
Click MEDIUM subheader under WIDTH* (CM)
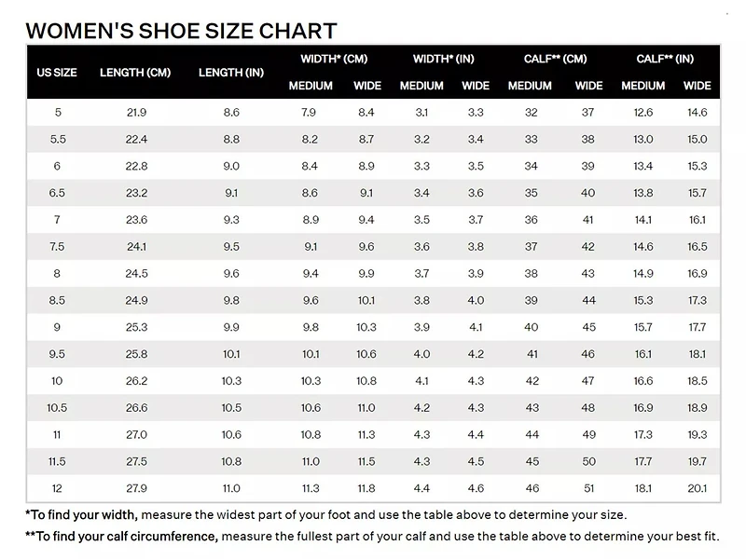tap(311, 86)
